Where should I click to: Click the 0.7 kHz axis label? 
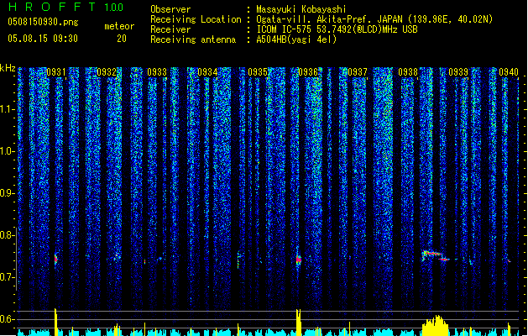pos(7,277)
